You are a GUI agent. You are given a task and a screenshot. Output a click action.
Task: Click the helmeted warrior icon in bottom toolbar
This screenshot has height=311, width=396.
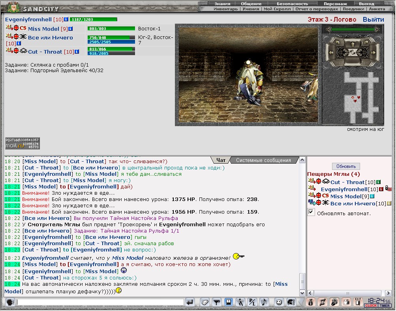335,302
